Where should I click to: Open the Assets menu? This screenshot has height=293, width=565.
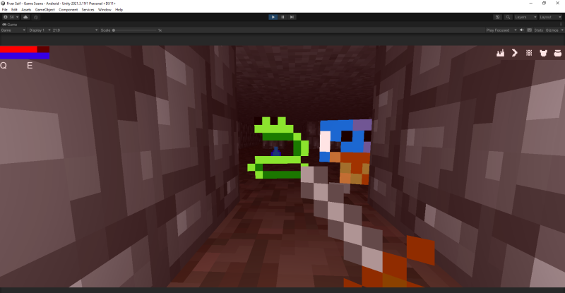tap(26, 10)
